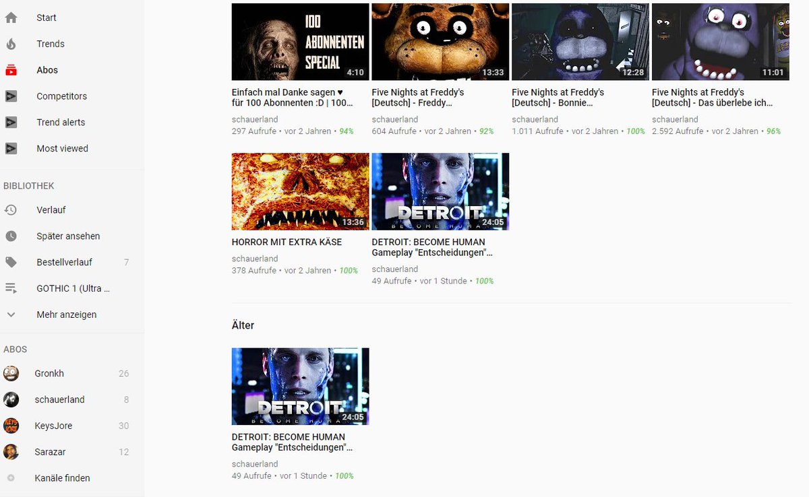Click '2.592 Aufrufe' view count text

click(678, 131)
